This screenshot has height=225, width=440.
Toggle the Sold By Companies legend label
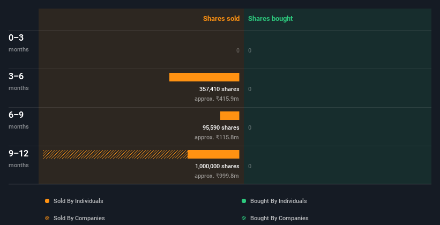click(x=79, y=218)
